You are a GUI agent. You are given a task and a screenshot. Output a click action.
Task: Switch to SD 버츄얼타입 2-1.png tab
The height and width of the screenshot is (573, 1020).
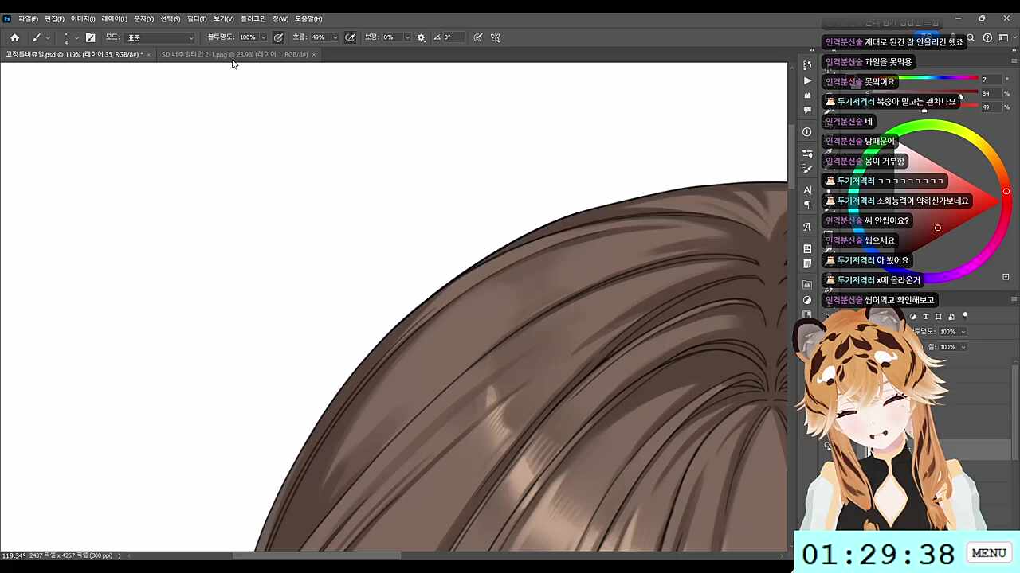pyautogui.click(x=234, y=54)
